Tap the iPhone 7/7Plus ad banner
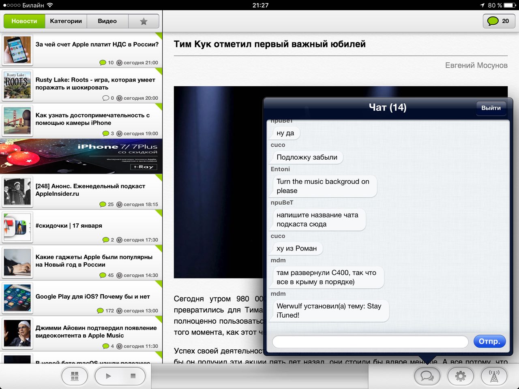Screen dimensions: 519x389 coord(81,156)
